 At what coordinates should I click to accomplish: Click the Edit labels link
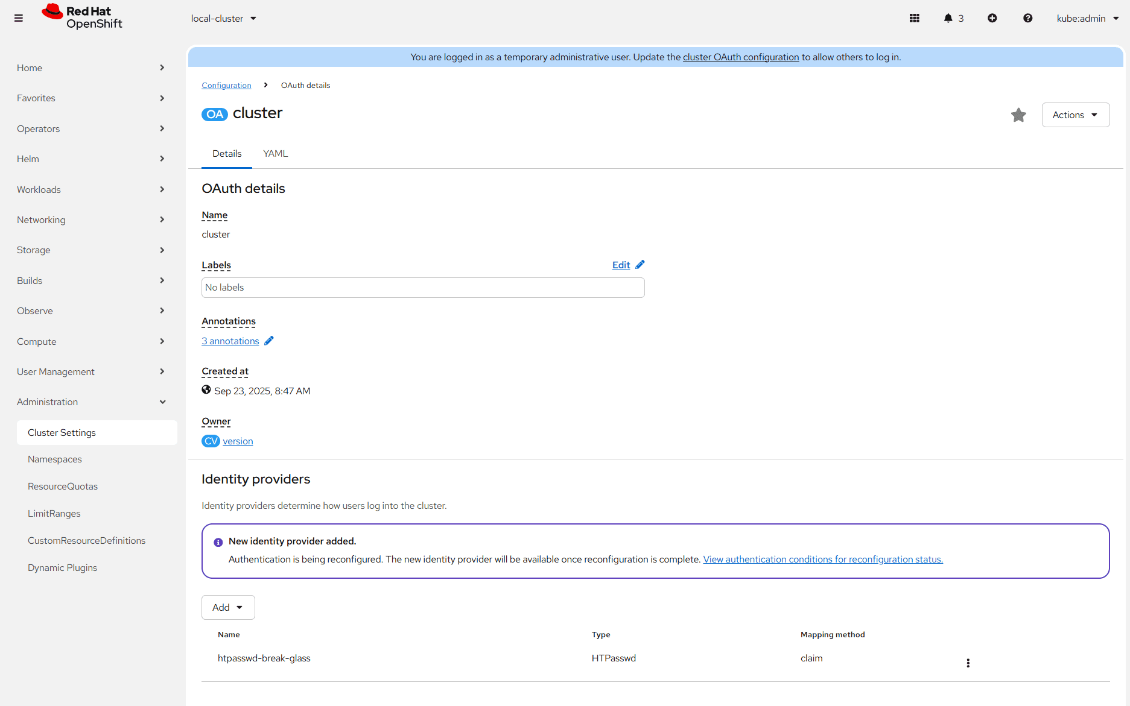pos(621,265)
